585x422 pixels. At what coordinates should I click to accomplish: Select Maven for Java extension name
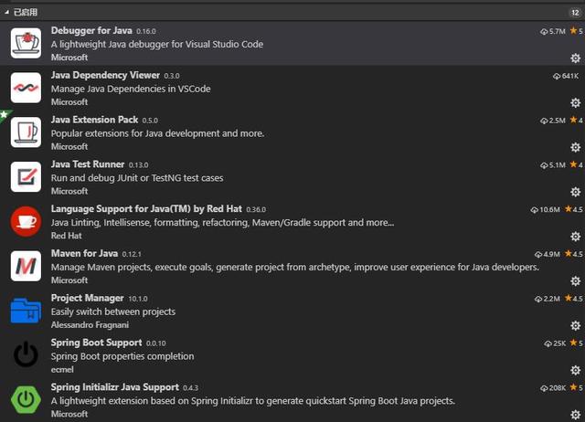coord(84,254)
